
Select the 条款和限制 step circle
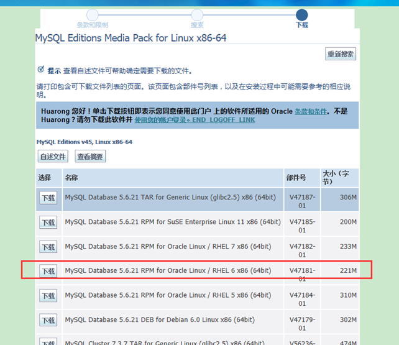(x=93, y=15)
